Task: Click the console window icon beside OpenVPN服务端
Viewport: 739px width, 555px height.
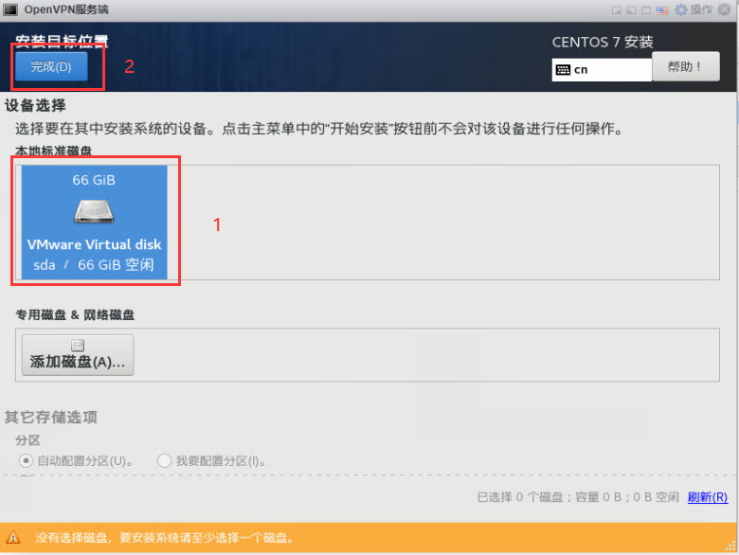Action: [10, 9]
